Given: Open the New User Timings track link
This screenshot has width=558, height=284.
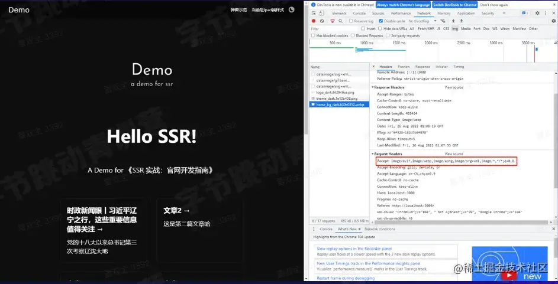Looking at the screenshot, I should (368, 263).
